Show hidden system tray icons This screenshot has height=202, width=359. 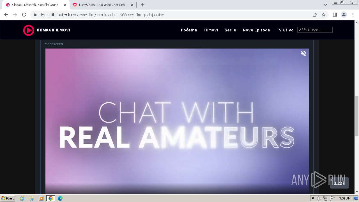[313, 198]
